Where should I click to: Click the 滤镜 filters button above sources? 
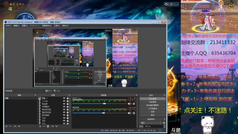point(57,91)
